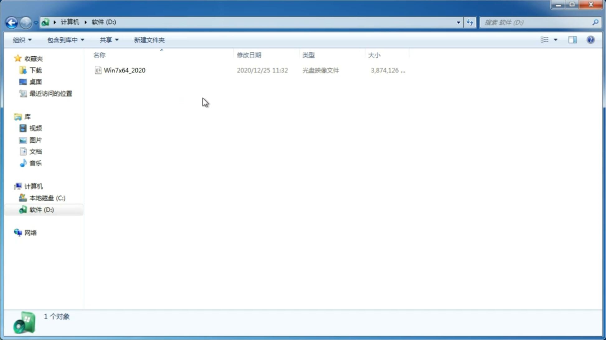Image resolution: width=606 pixels, height=340 pixels.
Task: Open 下载 folder from favorites
Action: click(36, 70)
